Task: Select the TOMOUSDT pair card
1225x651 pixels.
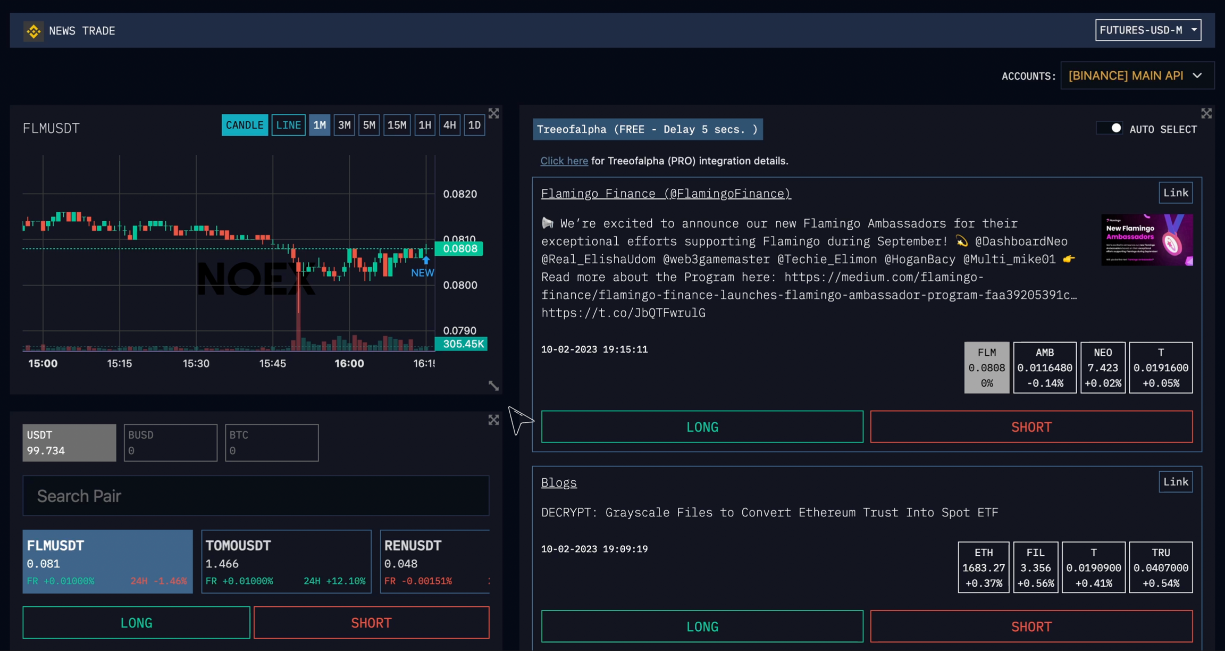Action: 286,561
